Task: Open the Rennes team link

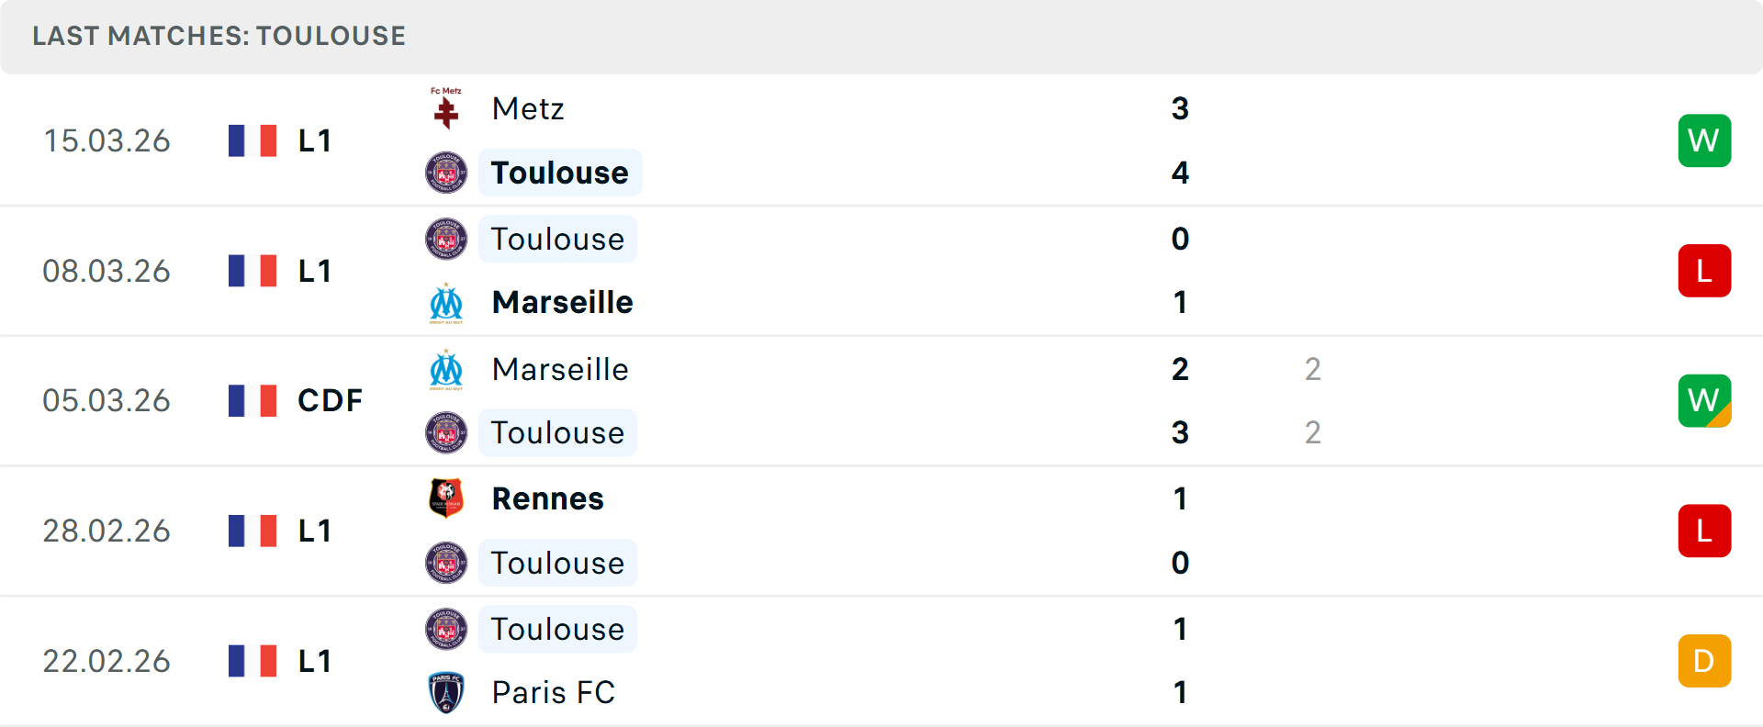Action: click(547, 498)
